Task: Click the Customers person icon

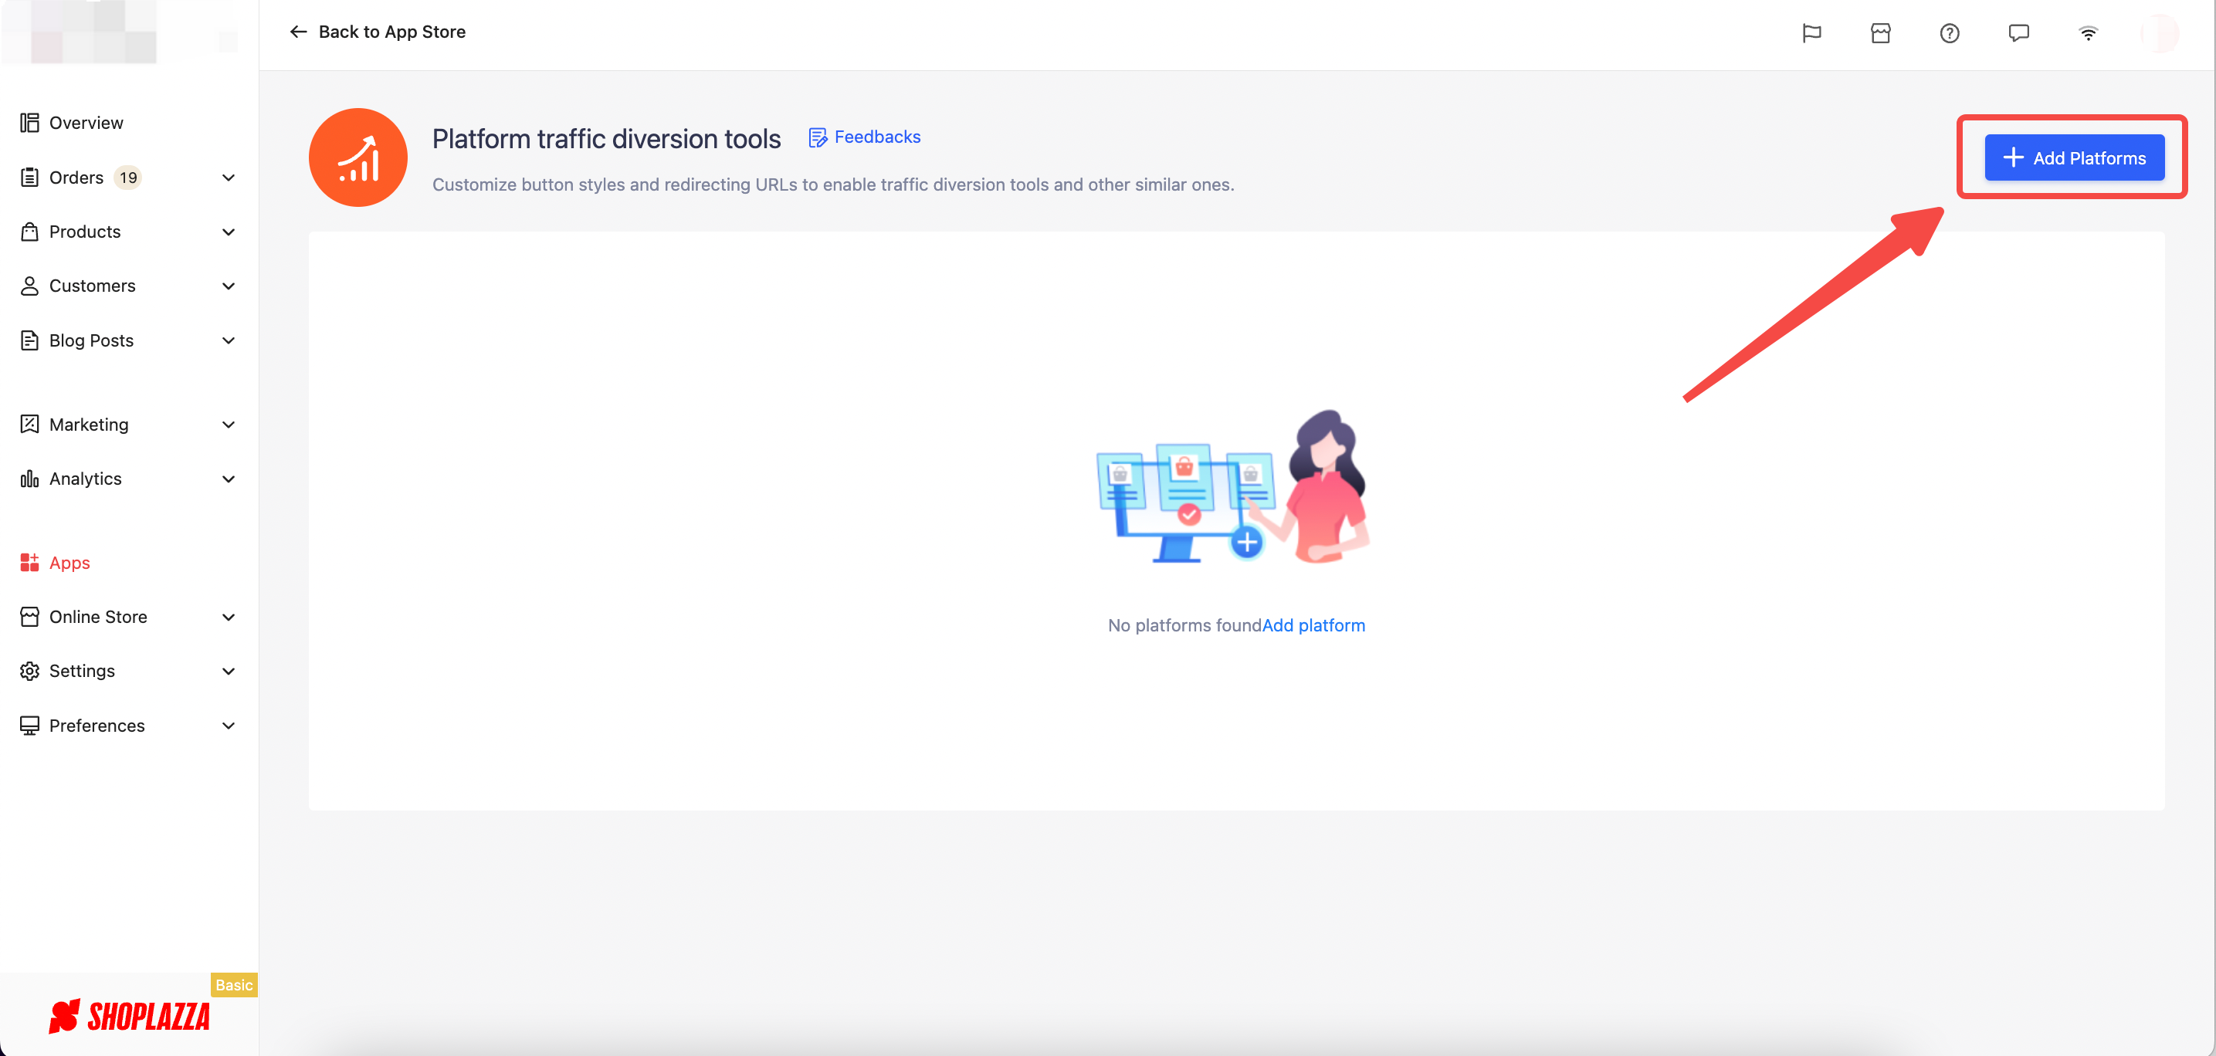Action: pyautogui.click(x=30, y=286)
